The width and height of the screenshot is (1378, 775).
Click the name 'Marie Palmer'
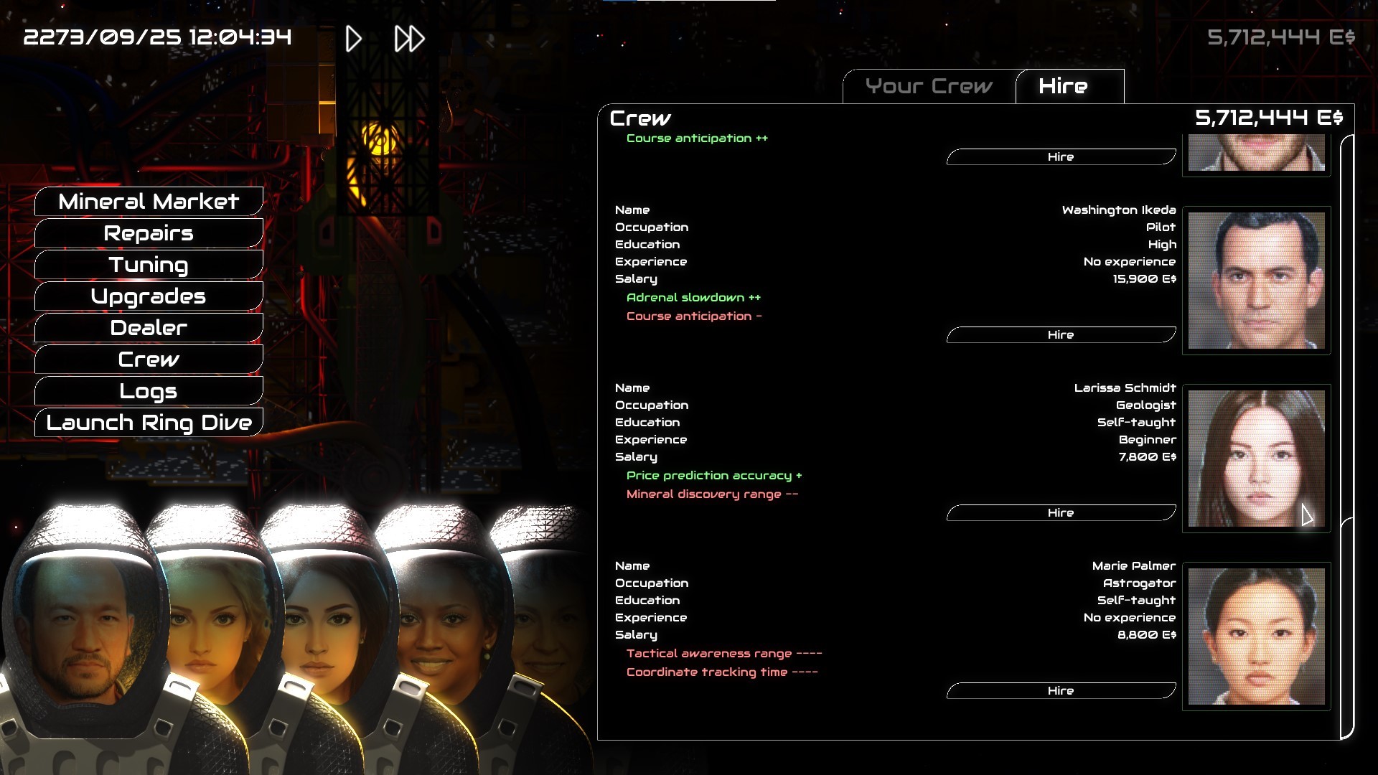pyautogui.click(x=1134, y=566)
